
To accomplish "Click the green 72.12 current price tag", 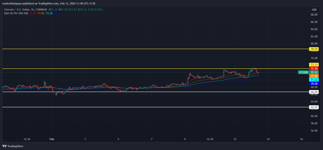I will pyautogui.click(x=314, y=72).
